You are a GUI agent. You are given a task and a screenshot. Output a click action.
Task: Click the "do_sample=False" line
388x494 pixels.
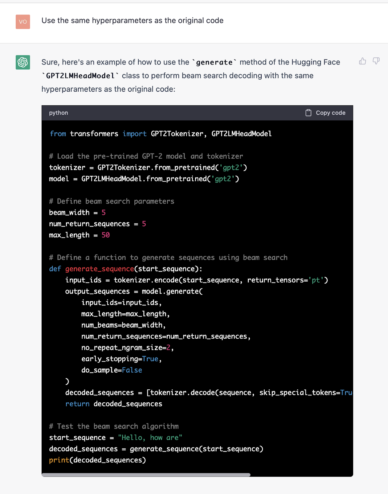click(x=112, y=370)
